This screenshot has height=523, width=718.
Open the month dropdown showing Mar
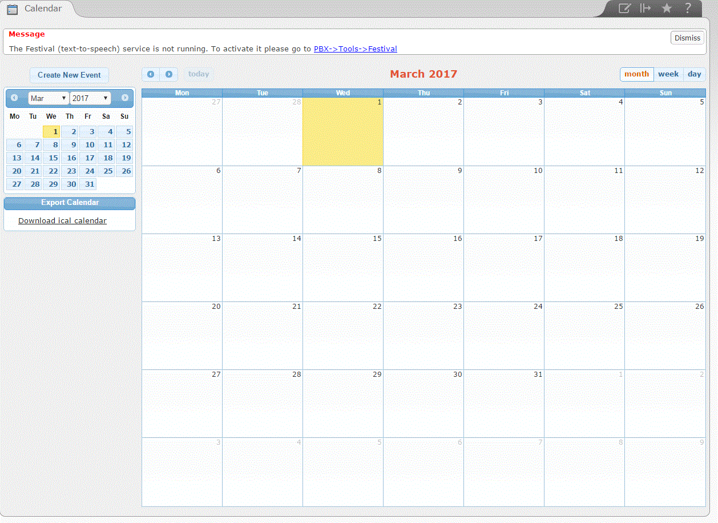click(49, 98)
